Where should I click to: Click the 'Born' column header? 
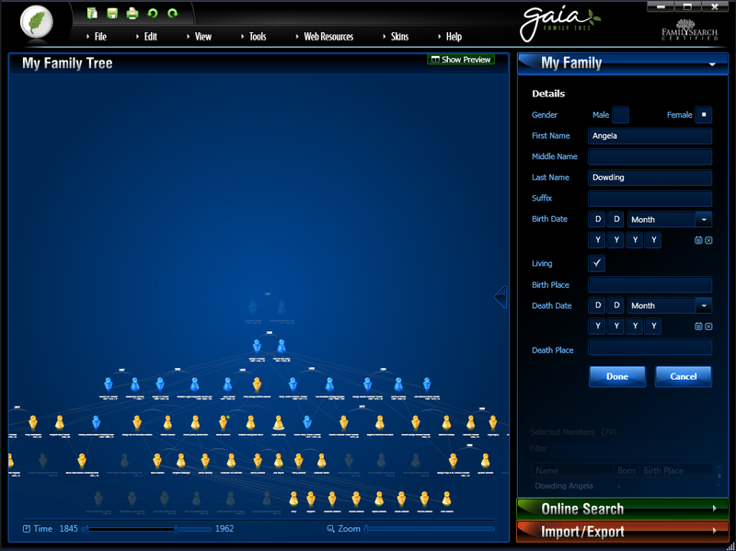point(627,470)
